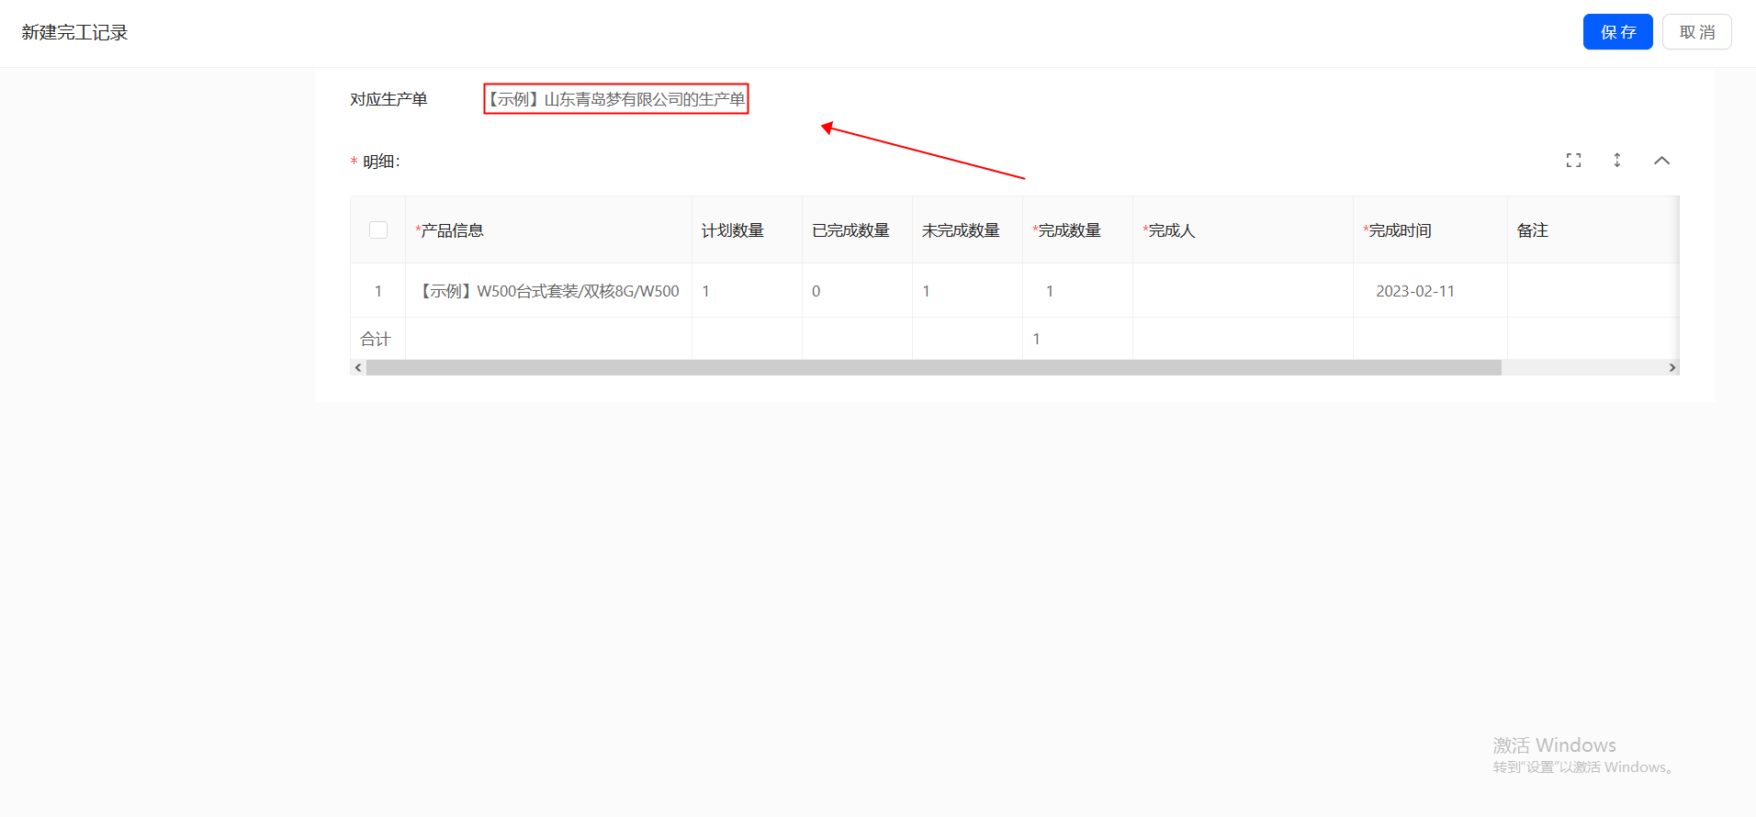Image resolution: width=1756 pixels, height=817 pixels.
Task: Click the 新建完工记录 page title
Action: coord(74,33)
